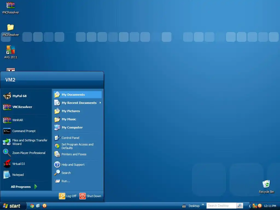Start Files and Settings Transfer Wizard
This screenshot has height=210, width=280.
26,142
